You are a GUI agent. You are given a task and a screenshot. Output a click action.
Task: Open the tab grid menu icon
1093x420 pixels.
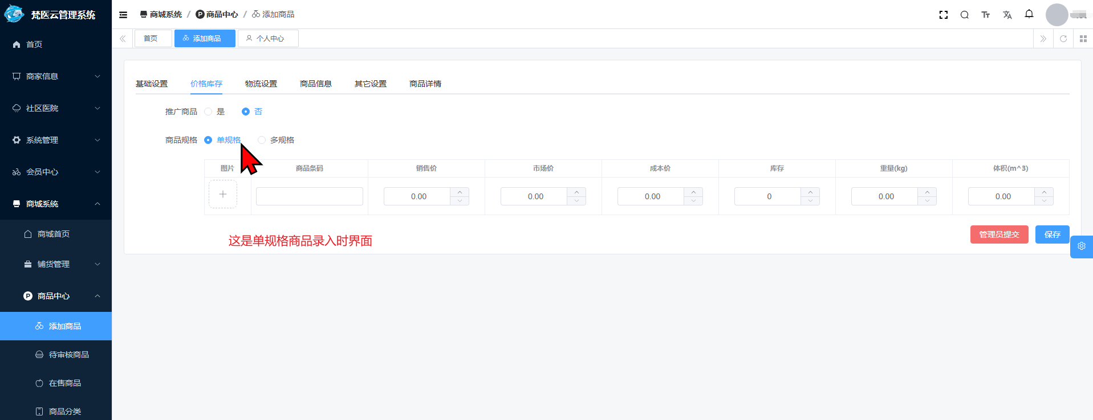pos(1083,39)
